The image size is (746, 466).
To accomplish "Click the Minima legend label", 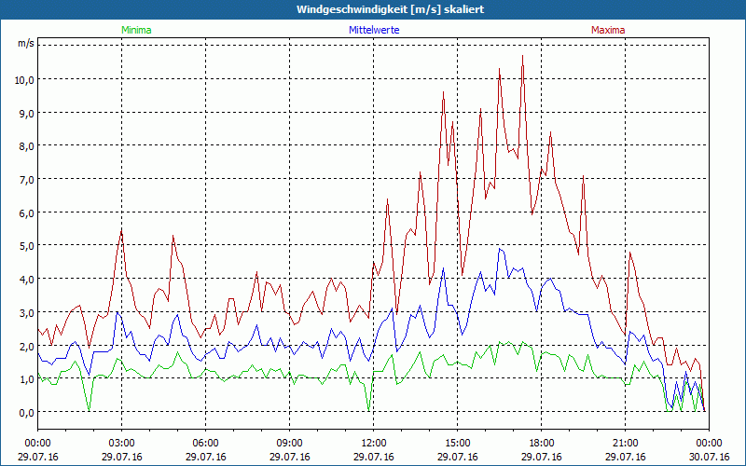I will tap(136, 30).
